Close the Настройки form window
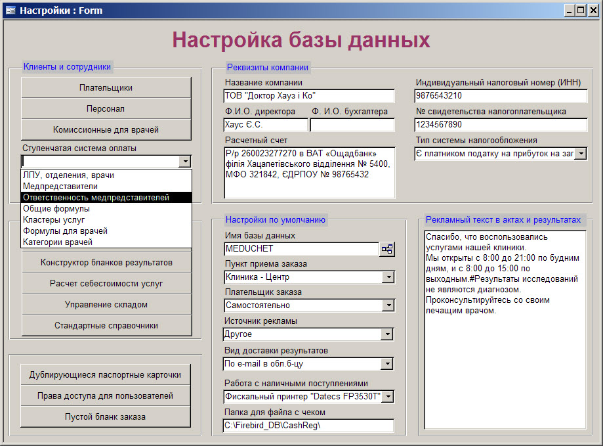This screenshot has height=446, width=603. 593,11
